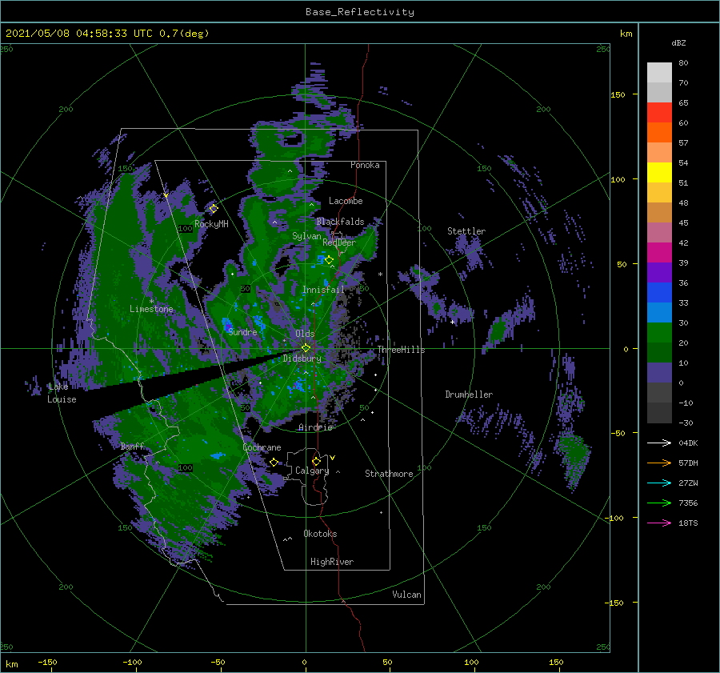Click the yellow diamond marker near RockyMH
720x673 pixels.
pyautogui.click(x=214, y=209)
